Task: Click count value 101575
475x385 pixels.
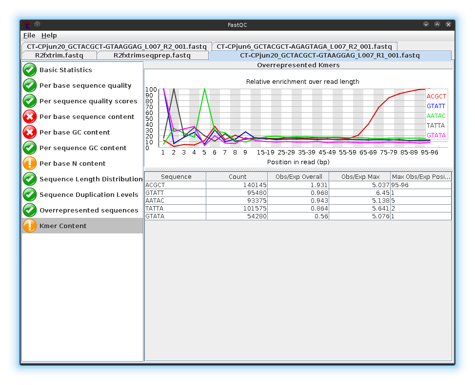Action: (x=237, y=209)
